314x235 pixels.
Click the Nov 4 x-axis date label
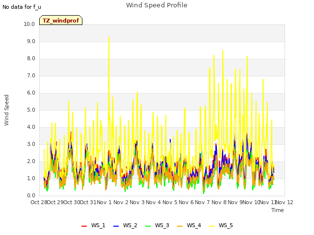point(153,202)
